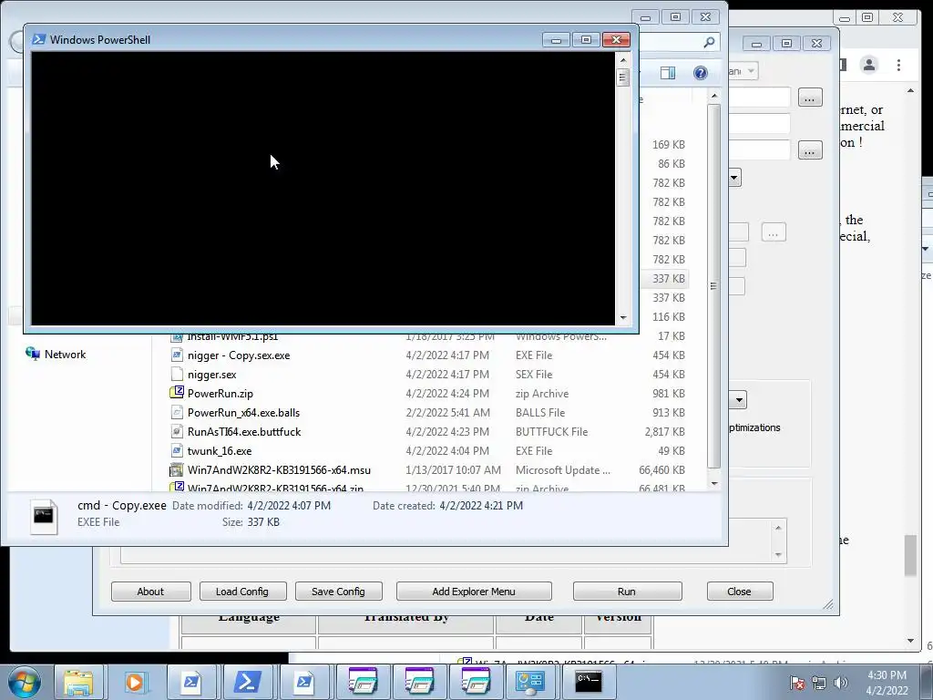Click Add Explorer Menu button

pyautogui.click(x=474, y=592)
